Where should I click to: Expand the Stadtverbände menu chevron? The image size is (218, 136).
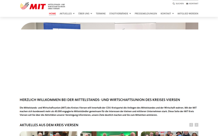coord(130,13)
